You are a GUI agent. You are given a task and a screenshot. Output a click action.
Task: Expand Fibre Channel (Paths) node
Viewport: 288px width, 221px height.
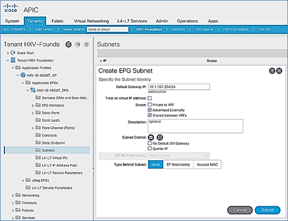[x=33, y=128]
